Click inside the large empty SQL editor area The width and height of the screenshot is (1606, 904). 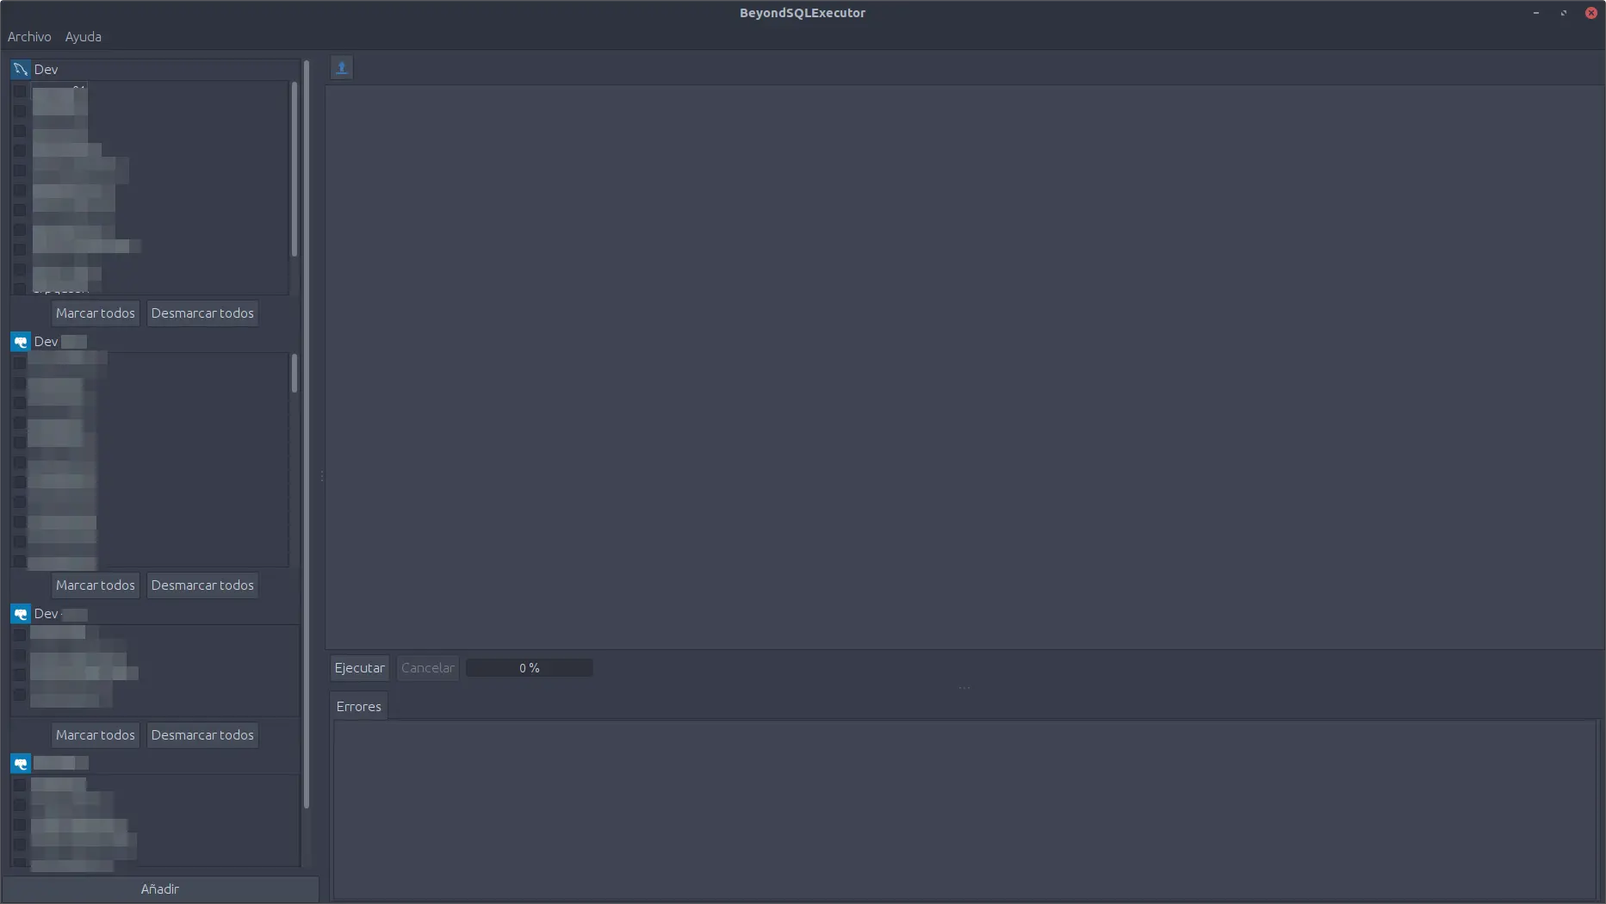pyautogui.click(x=964, y=366)
